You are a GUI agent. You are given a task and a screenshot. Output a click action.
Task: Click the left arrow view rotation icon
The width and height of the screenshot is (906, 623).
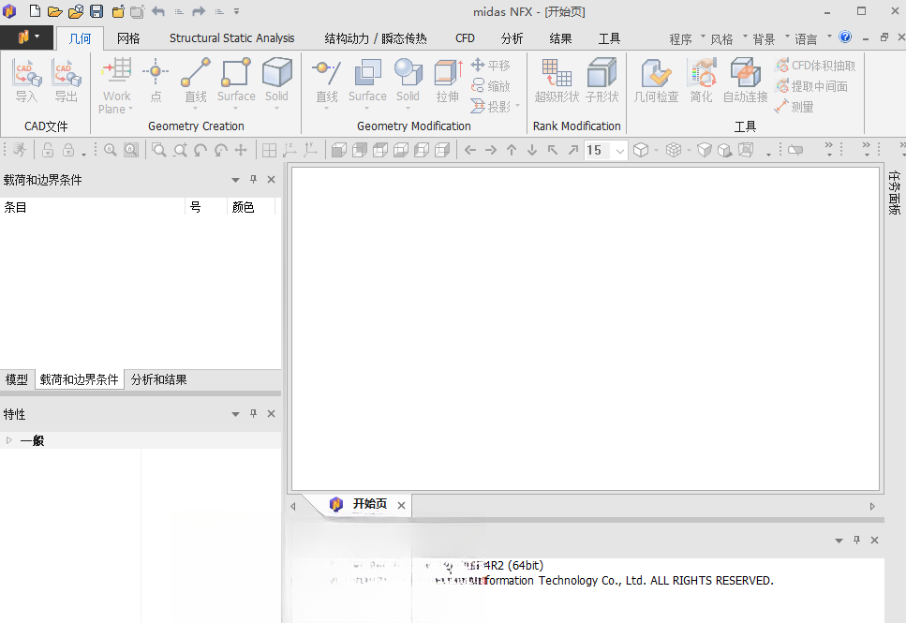tap(470, 150)
